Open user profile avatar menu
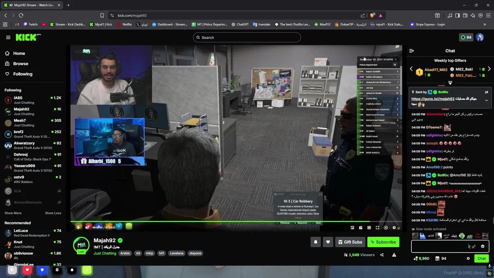 (x=480, y=37)
